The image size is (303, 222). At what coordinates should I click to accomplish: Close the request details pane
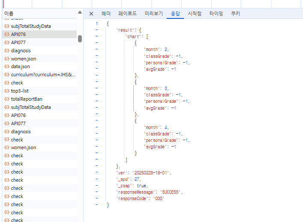coord(91,14)
